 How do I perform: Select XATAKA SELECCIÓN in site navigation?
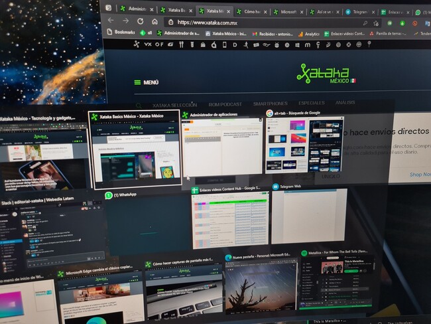[174, 105]
